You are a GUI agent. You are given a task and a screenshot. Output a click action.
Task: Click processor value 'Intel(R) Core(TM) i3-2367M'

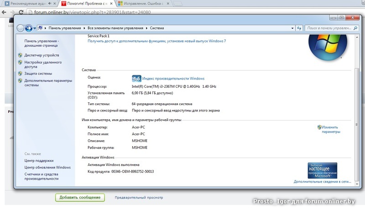174,86
